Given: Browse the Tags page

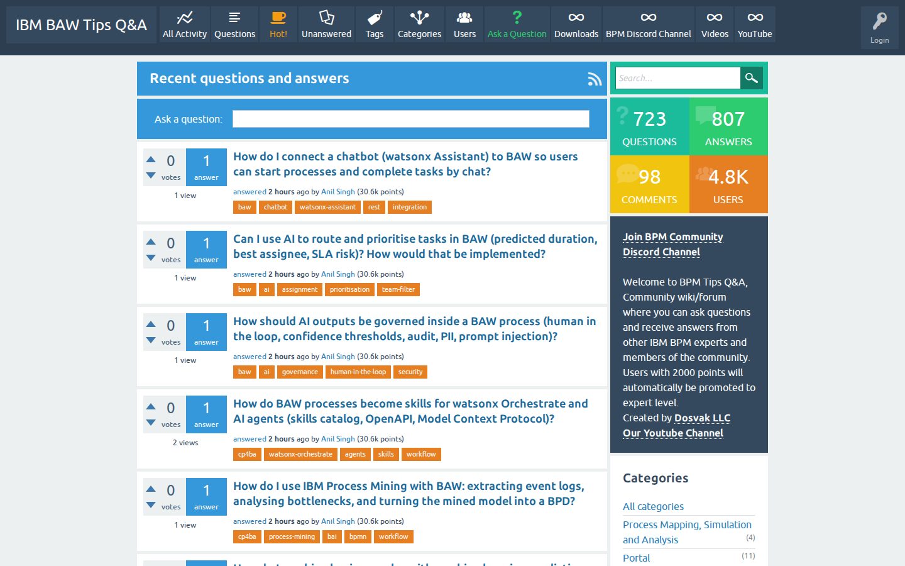Looking at the screenshot, I should [x=375, y=25].
